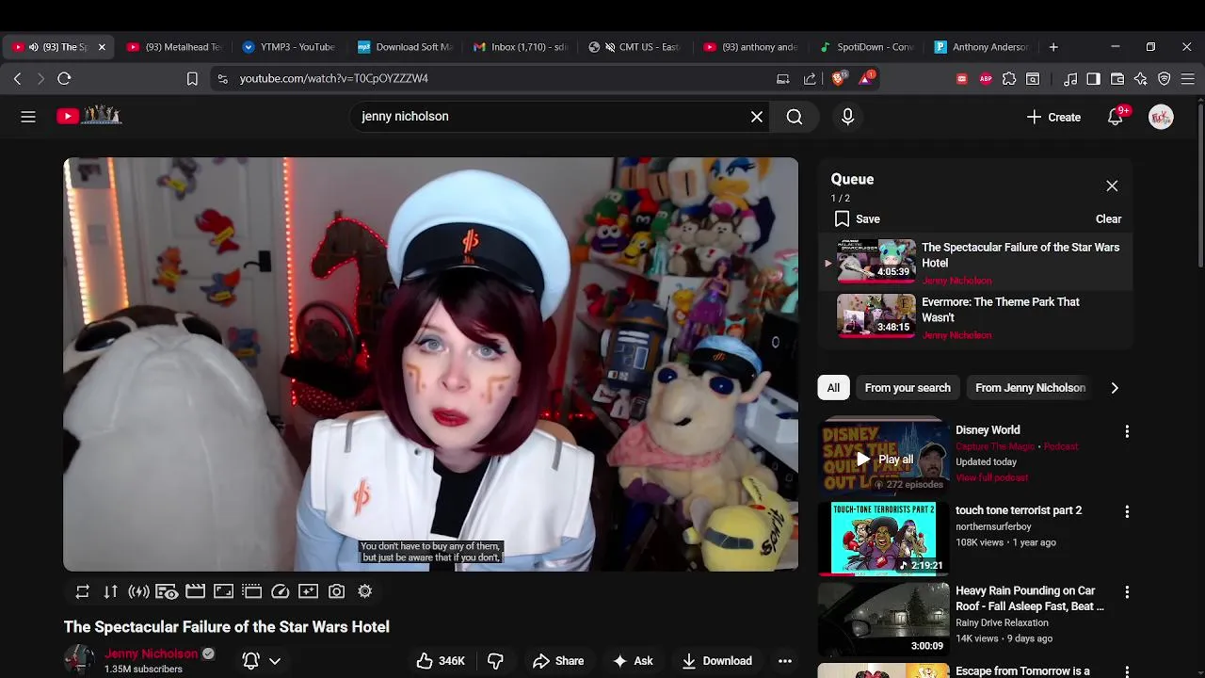
Task: Select 'The Spectacular Failure of the Star Wars Hotel' queue item
Action: click(974, 263)
